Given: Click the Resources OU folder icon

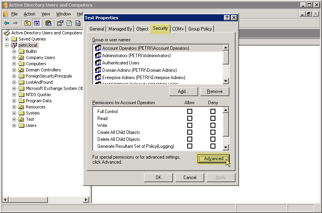Looking at the screenshot, I should click(x=21, y=107).
